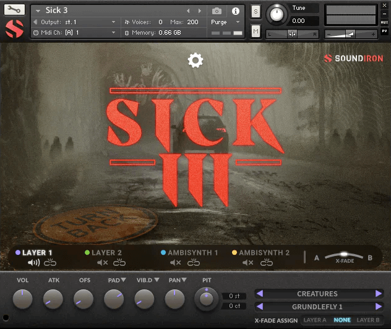Click the semitone pitch value field

pos(234,296)
